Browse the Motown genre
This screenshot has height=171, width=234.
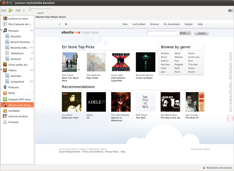pyautogui.click(x=179, y=57)
